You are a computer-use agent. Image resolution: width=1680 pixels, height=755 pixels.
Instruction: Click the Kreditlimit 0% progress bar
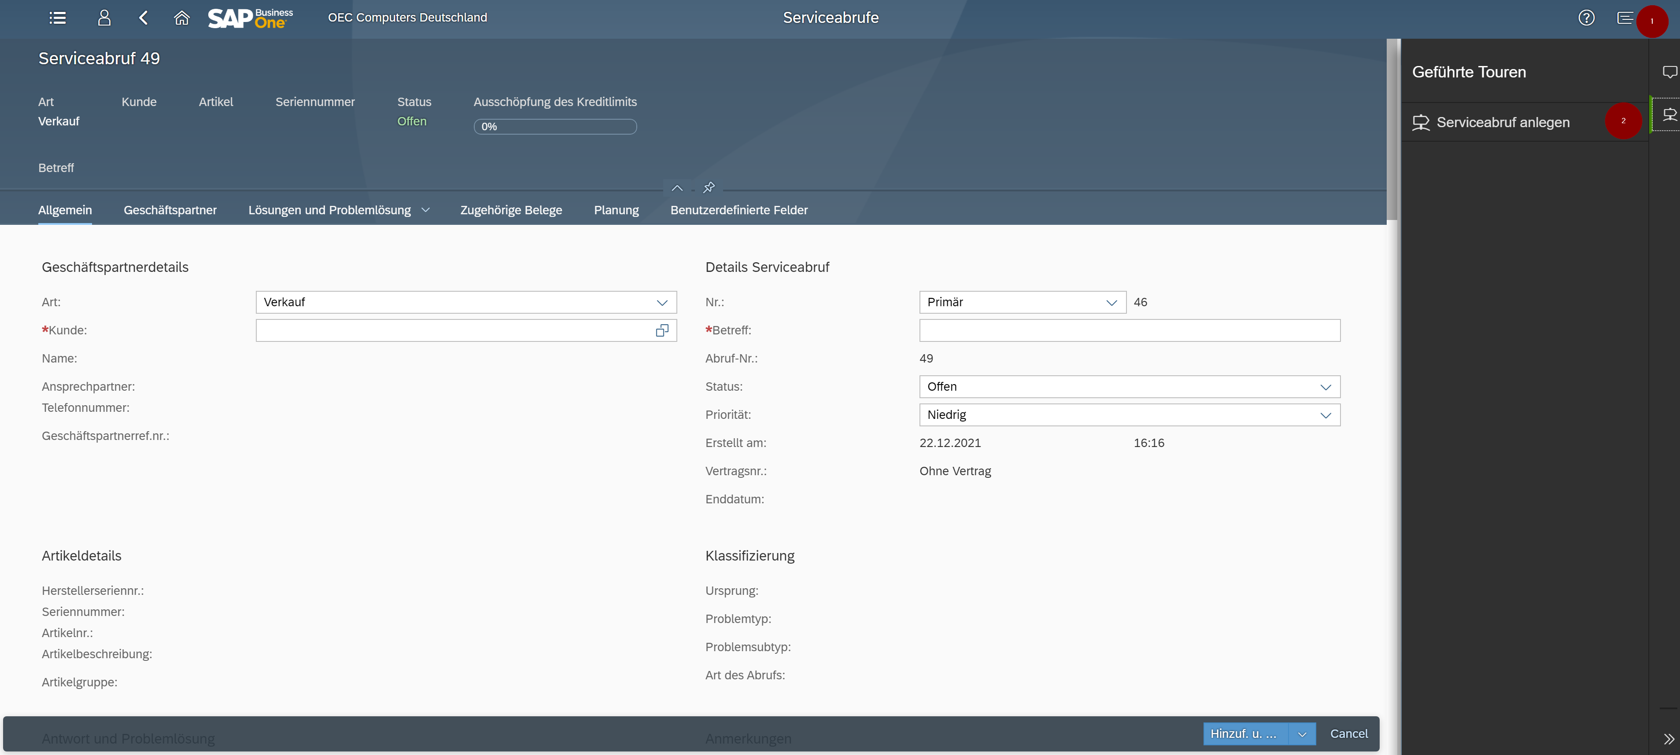(554, 126)
